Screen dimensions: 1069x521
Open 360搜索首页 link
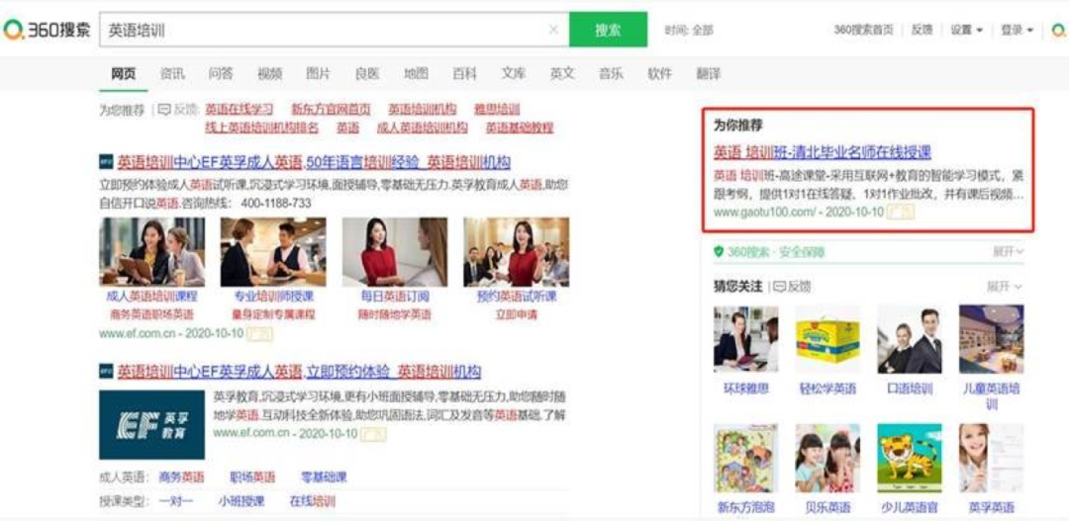pyautogui.click(x=863, y=30)
